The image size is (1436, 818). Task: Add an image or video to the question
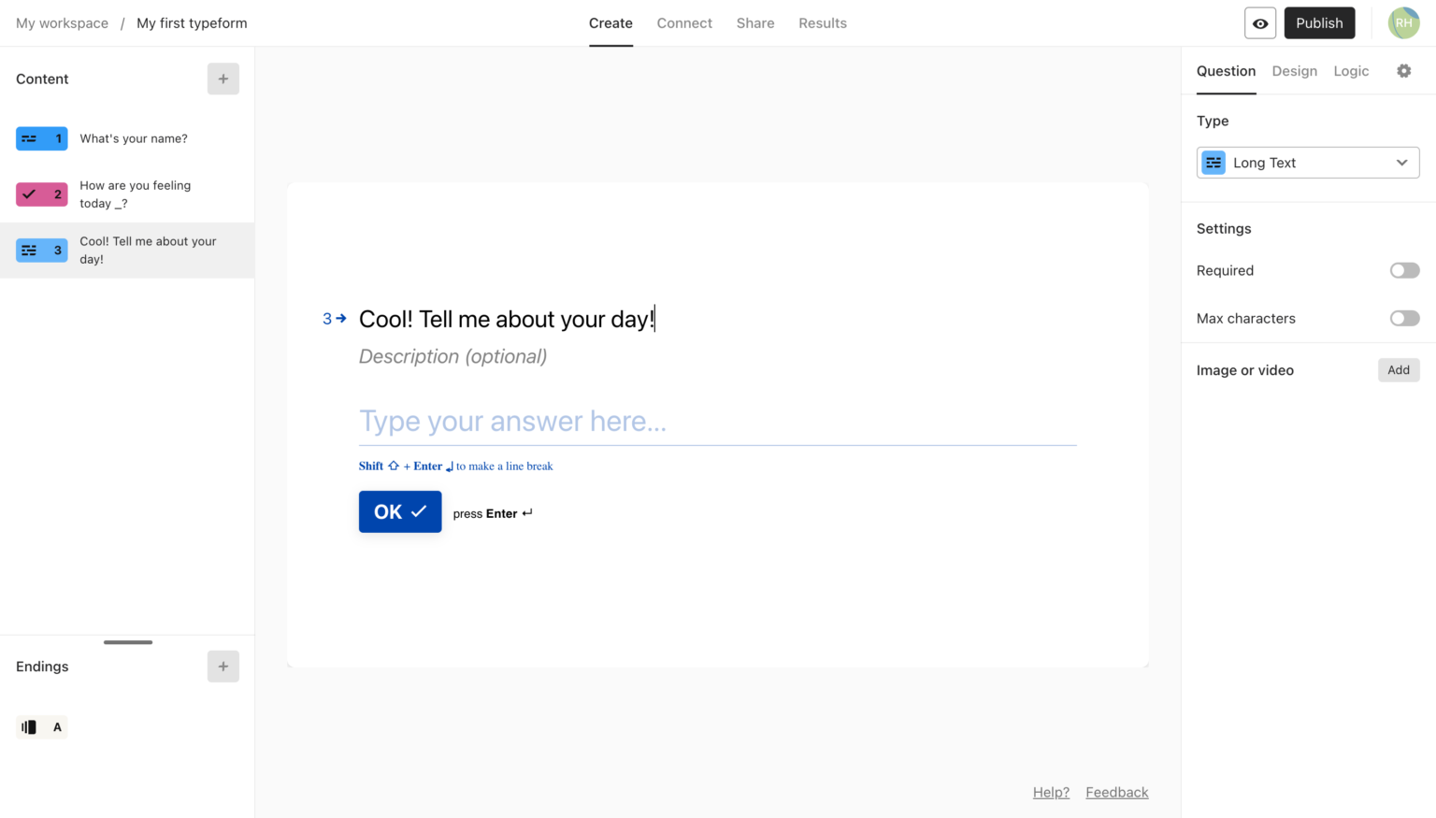pyautogui.click(x=1398, y=369)
